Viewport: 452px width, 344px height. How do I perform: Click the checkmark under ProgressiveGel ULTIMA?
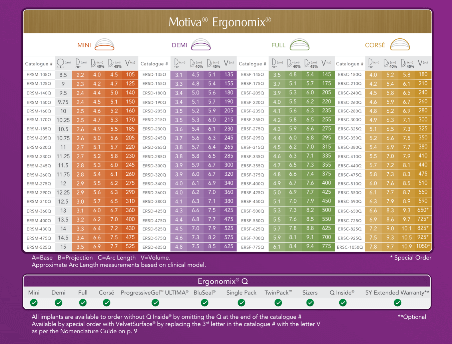coord(155,303)
